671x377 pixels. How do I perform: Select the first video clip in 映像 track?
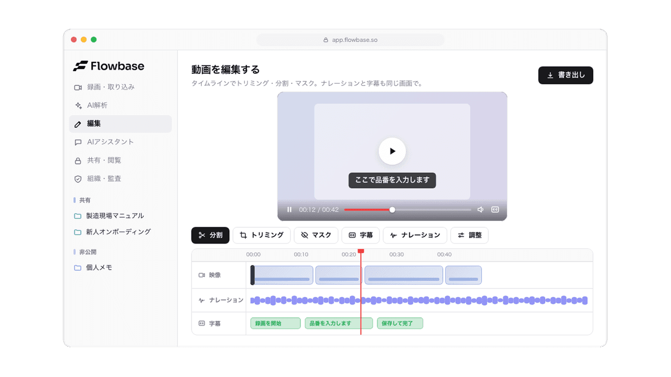pyautogui.click(x=282, y=275)
